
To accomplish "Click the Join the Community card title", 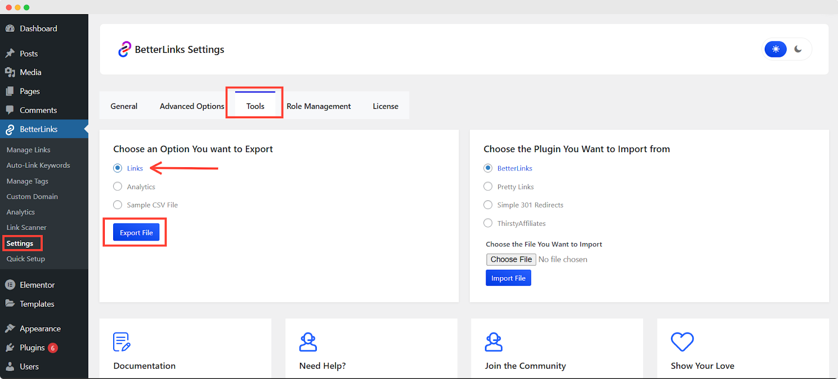I will tap(525, 366).
